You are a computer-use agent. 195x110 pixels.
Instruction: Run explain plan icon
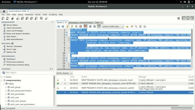[76, 27]
